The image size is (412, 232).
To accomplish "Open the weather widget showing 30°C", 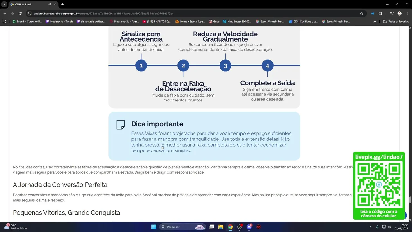I will (15, 227).
